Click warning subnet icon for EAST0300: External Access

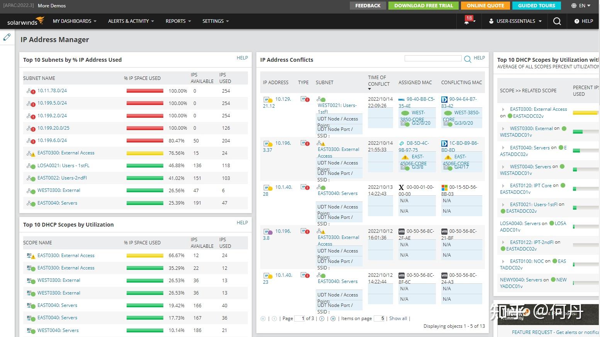pos(31,153)
